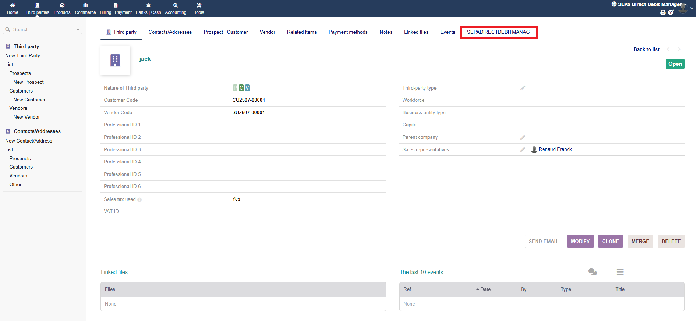Open the Tools wrench icon menu
The height and width of the screenshot is (321, 696).
click(199, 6)
